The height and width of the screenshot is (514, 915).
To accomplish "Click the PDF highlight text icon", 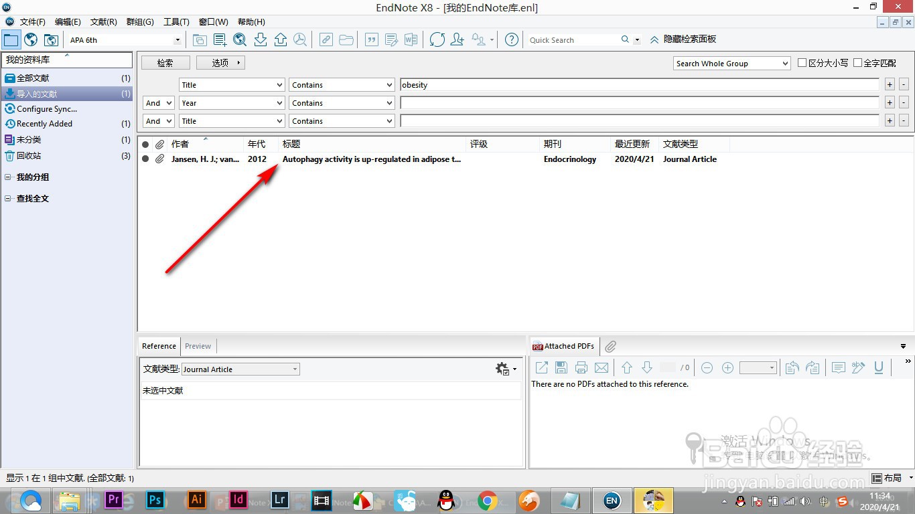I will point(859,367).
